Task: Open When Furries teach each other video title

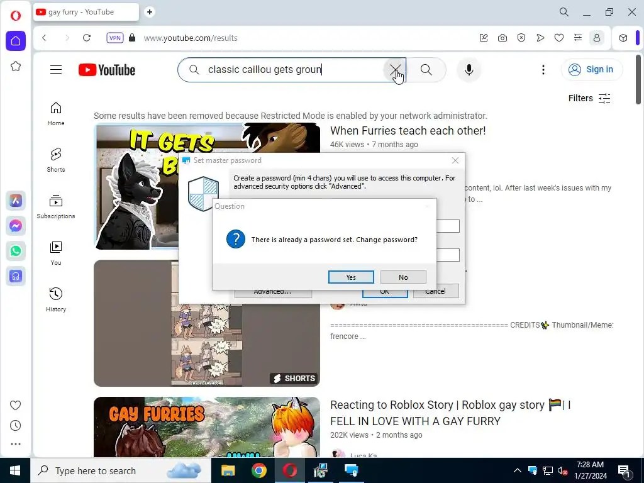Action: point(408,131)
